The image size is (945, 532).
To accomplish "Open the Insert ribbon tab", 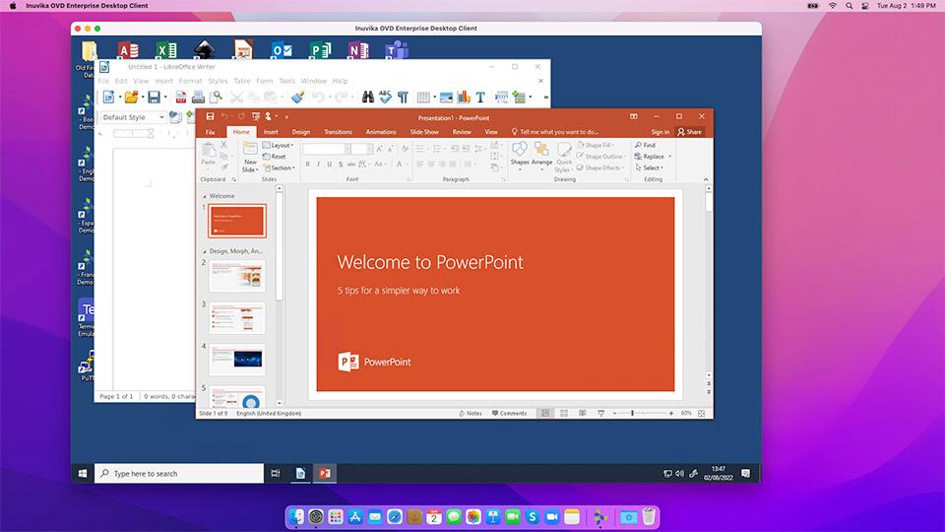I will 271,131.
